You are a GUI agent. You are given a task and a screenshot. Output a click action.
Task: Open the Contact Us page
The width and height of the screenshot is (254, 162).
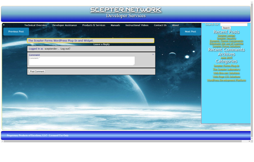(x=160, y=25)
